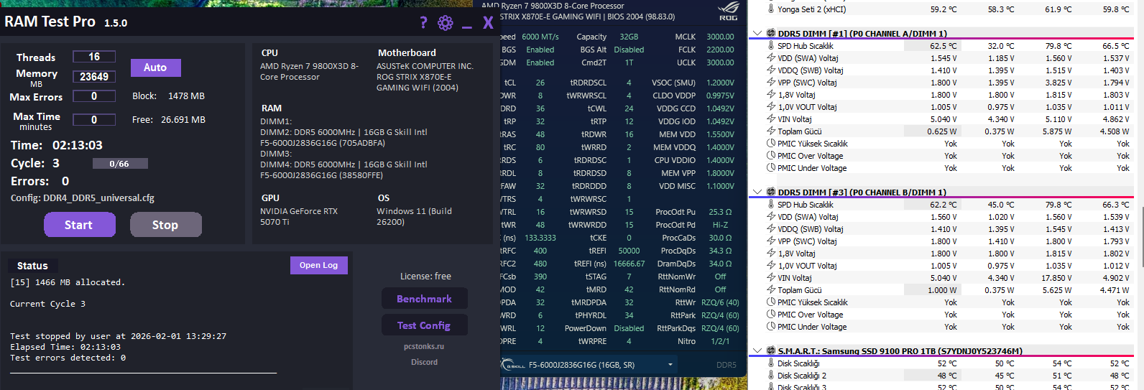Image resolution: width=1144 pixels, height=390 pixels.
Task: Click the drive icon of S.M.A.R.T. Samsung SSD header
Action: [x=771, y=350]
